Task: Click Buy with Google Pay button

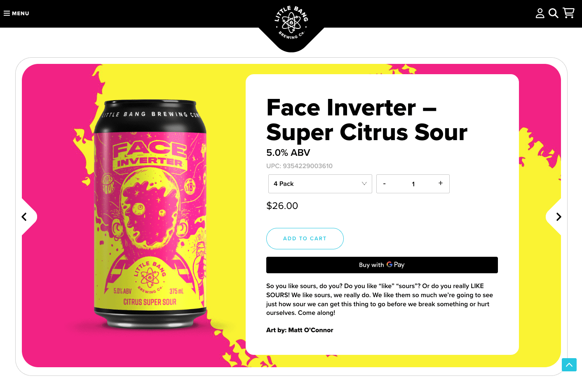Action: (382, 265)
